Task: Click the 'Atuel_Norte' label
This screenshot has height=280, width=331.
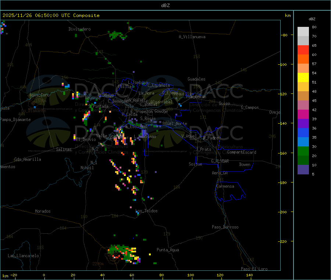Action: [x=175, y=124]
